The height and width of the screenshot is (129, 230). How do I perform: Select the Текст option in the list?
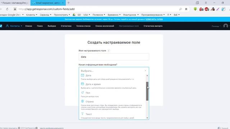tap(112, 115)
